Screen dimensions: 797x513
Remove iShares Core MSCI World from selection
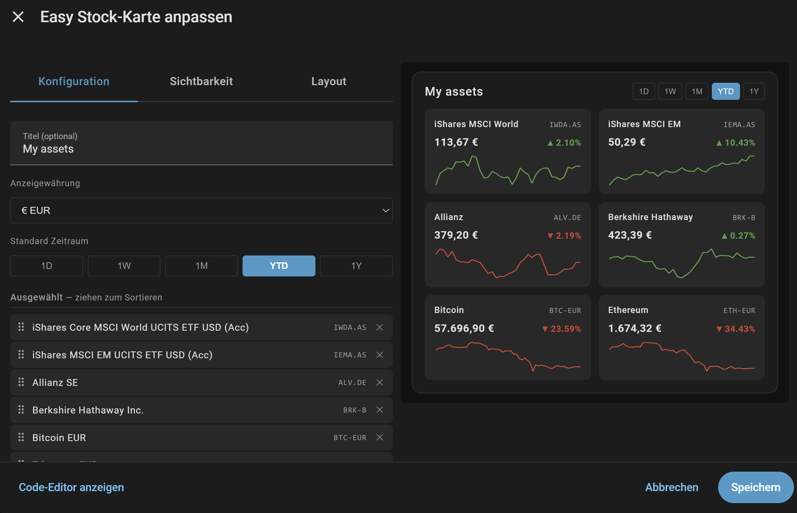(379, 327)
